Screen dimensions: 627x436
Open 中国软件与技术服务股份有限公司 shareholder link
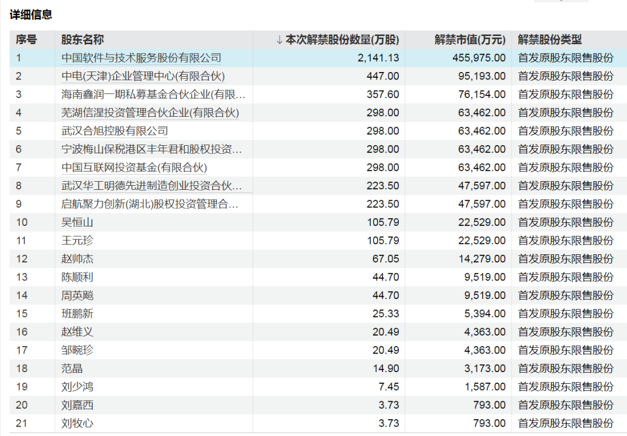(142, 58)
